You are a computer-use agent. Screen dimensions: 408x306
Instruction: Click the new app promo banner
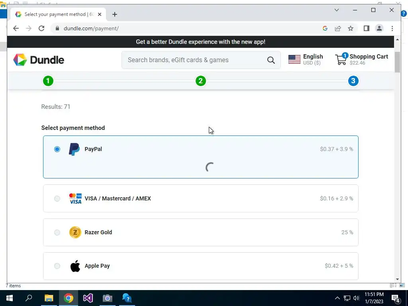(200, 42)
